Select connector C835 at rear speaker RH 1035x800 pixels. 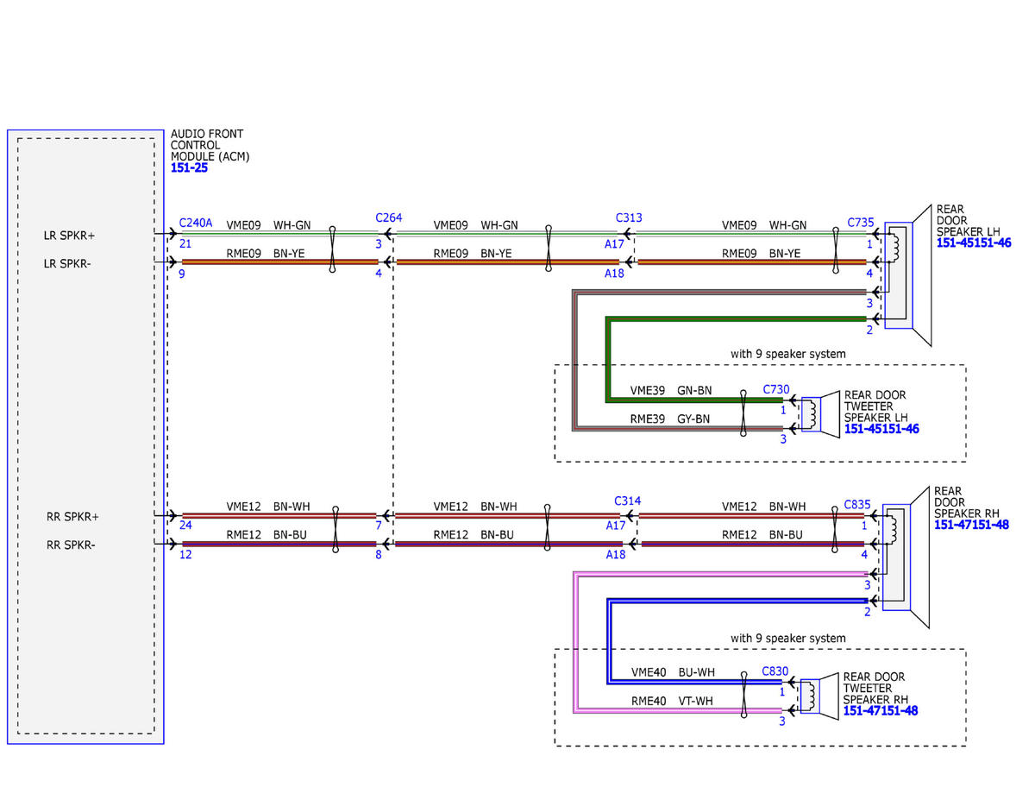pos(858,504)
